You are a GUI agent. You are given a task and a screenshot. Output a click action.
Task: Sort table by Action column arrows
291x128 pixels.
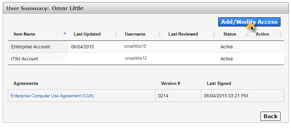tap(281, 34)
